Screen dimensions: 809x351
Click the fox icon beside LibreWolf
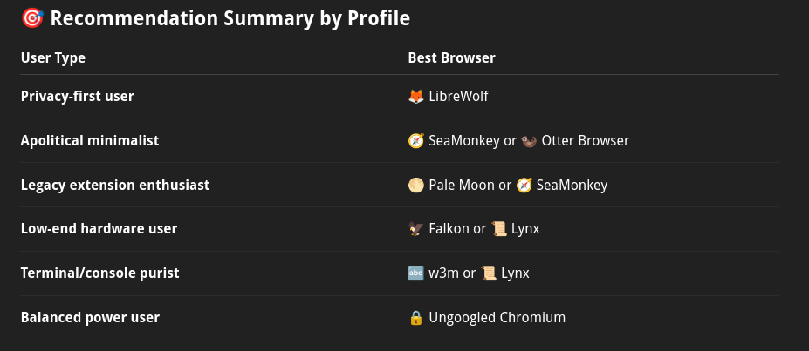point(416,96)
